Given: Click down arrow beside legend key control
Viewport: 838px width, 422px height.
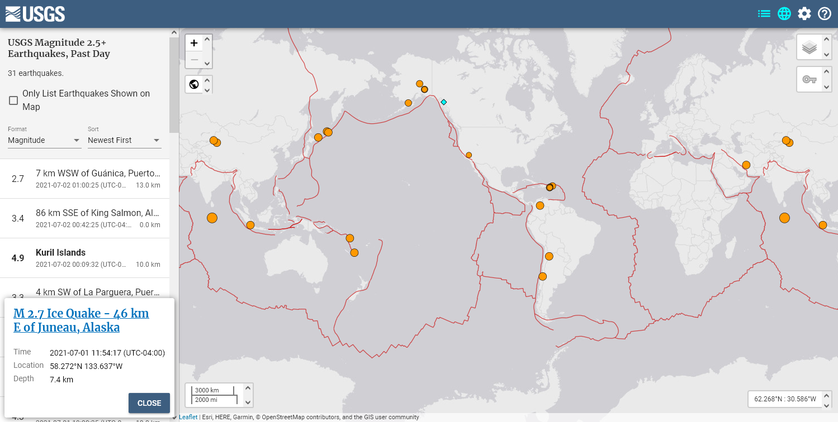Looking at the screenshot, I should click(826, 87).
